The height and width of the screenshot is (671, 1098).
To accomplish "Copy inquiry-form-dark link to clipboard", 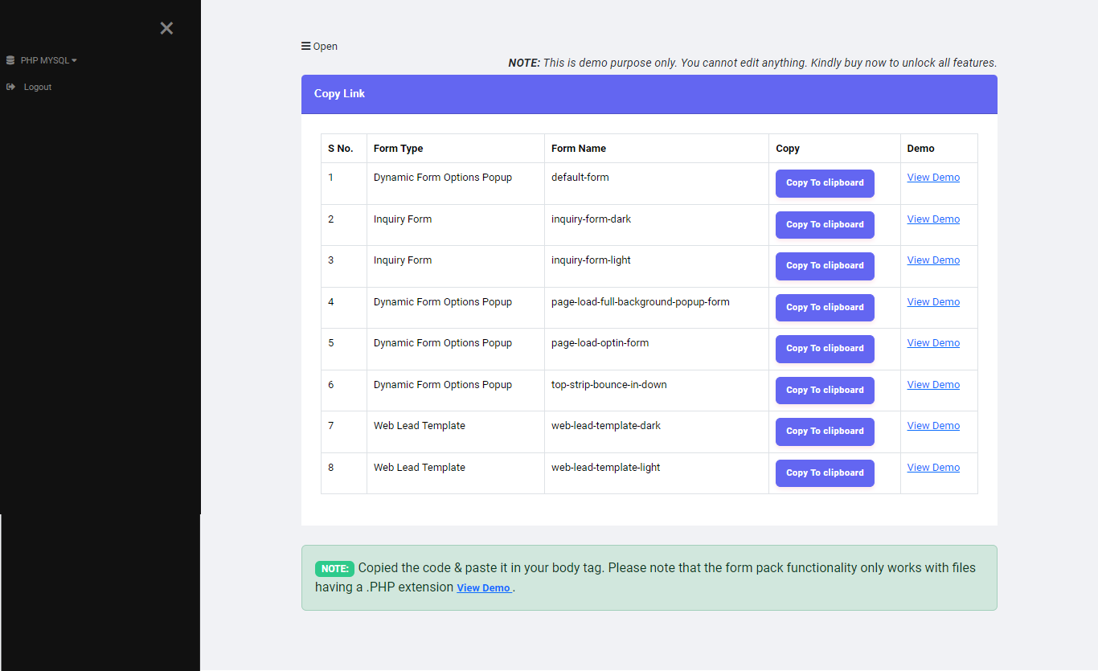I will click(825, 225).
